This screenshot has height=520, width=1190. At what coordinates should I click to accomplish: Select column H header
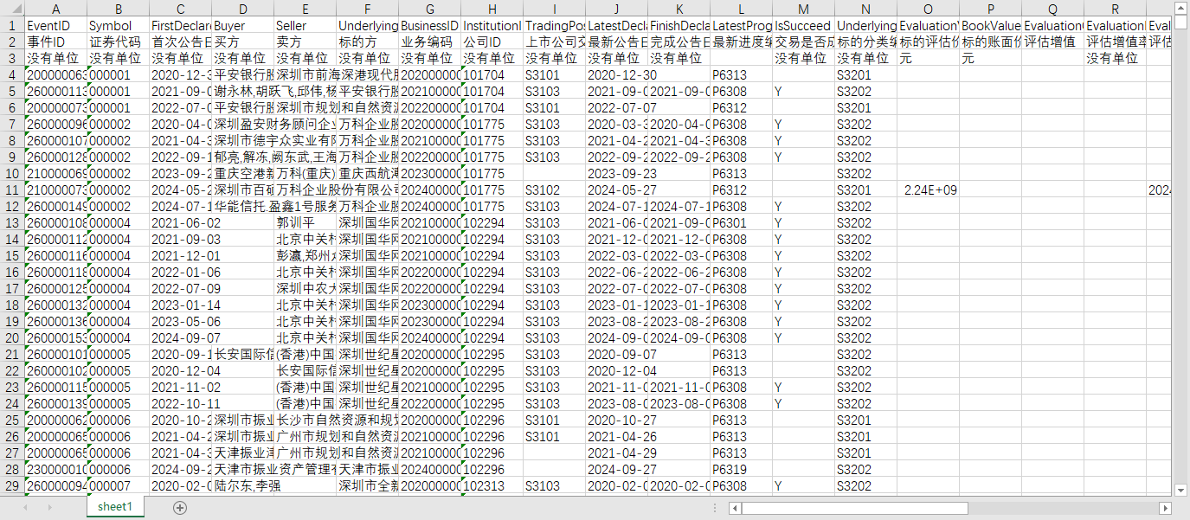492,9
